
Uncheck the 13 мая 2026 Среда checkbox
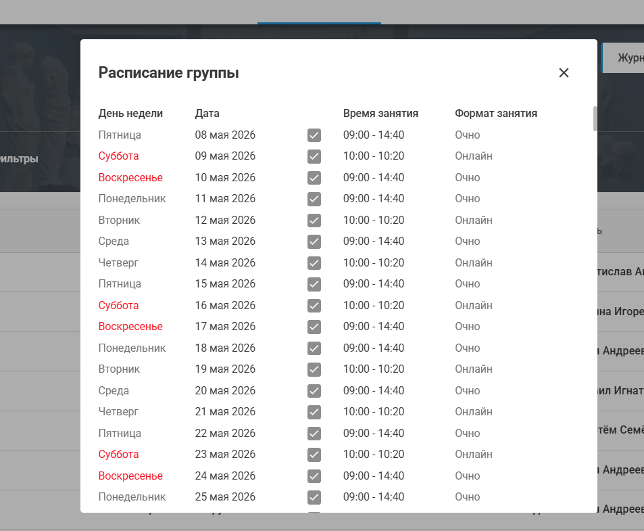click(x=314, y=241)
